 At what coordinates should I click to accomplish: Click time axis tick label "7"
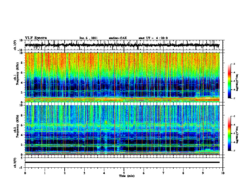coord(164,173)
